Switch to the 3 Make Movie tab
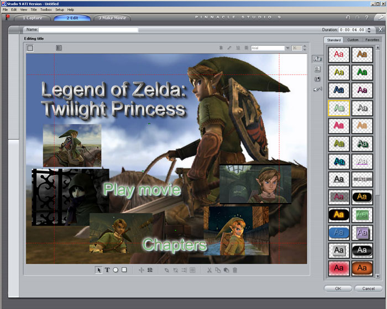 pos(112,18)
